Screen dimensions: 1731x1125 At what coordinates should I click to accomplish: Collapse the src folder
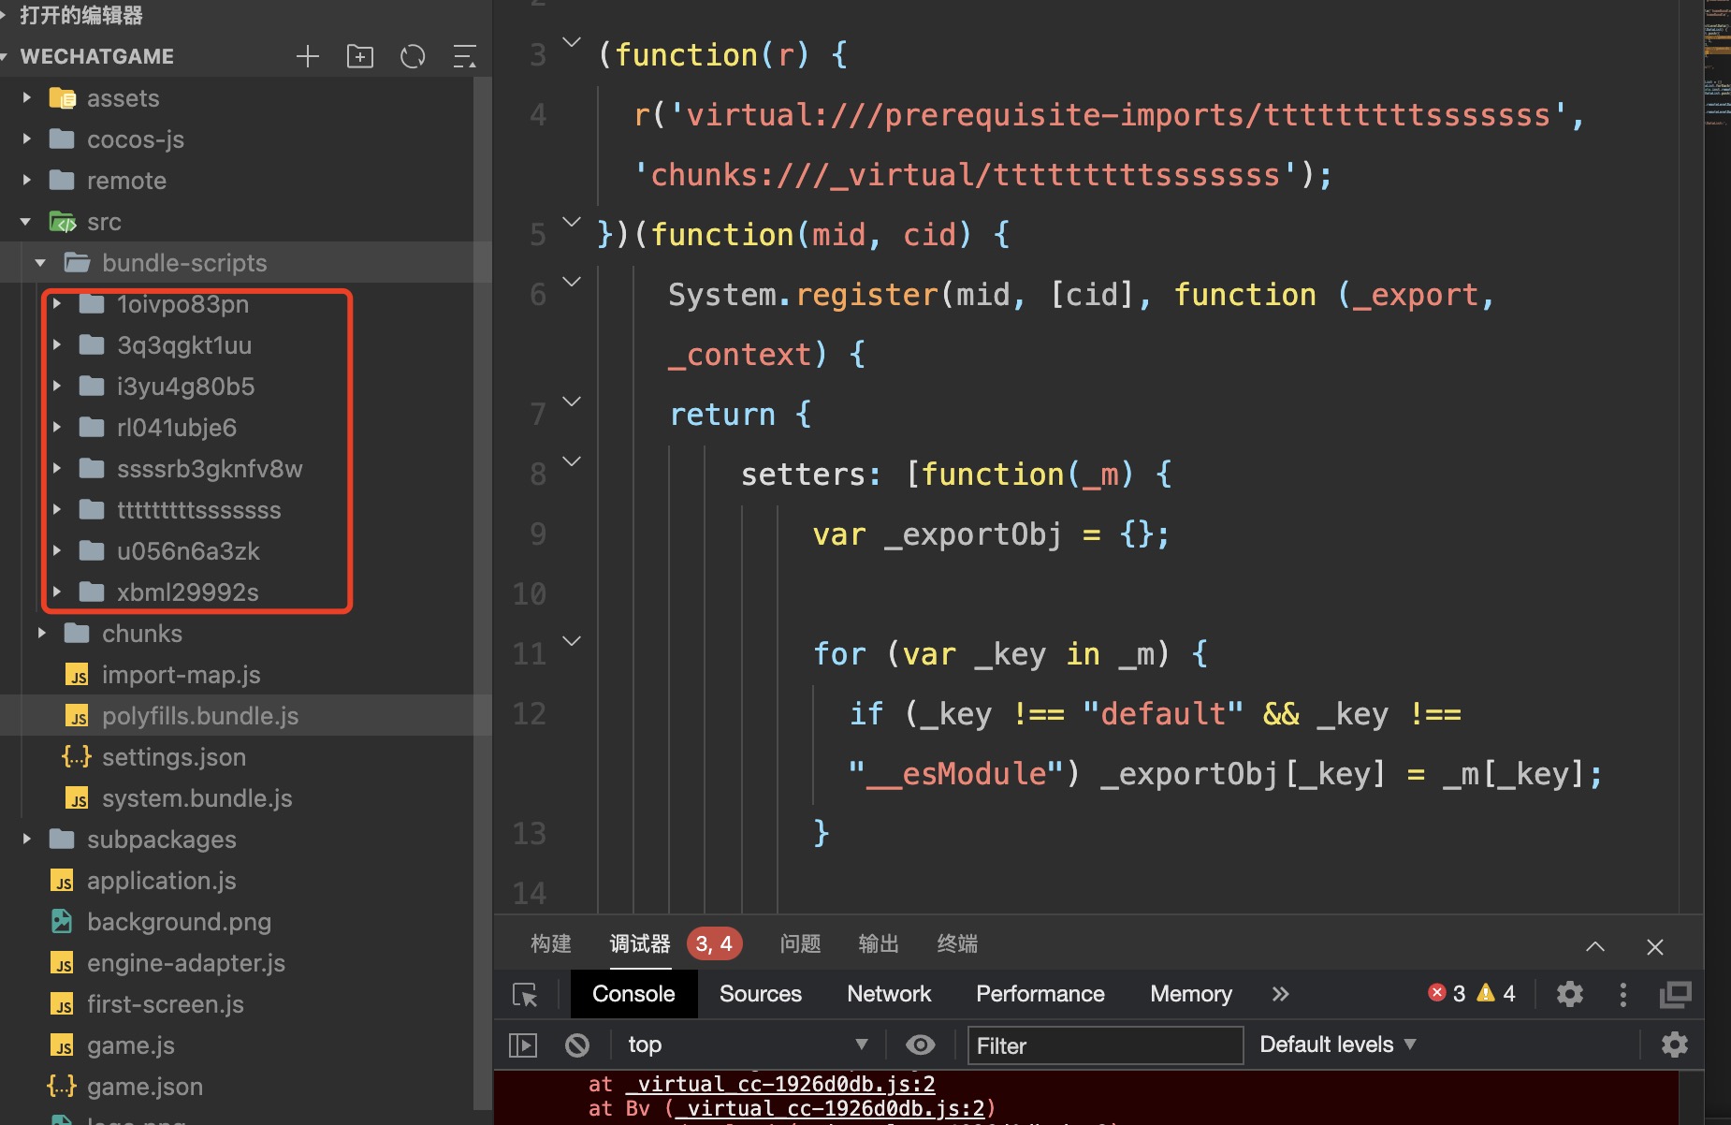point(26,222)
